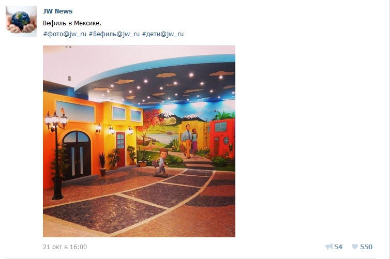Open the JW News globe avatar

coord(21,22)
